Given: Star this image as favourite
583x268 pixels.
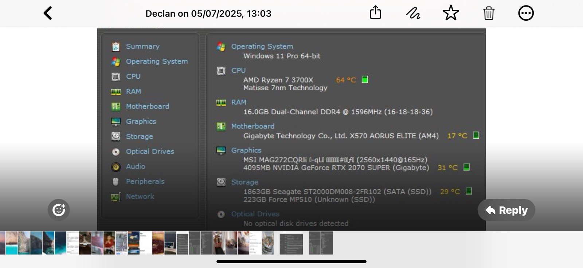Looking at the screenshot, I should (451, 13).
